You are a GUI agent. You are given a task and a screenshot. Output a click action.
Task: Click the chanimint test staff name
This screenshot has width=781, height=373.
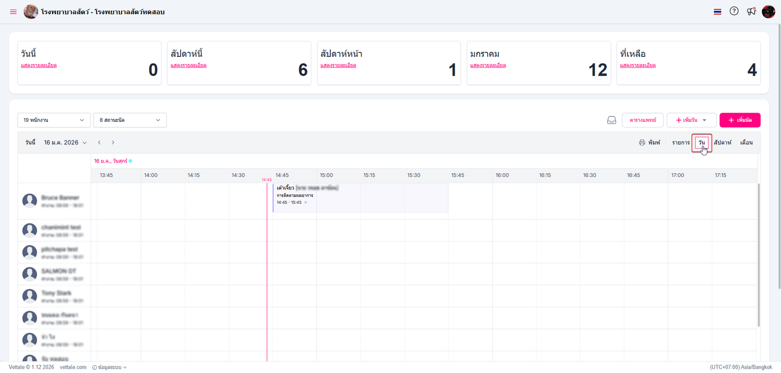(x=61, y=227)
